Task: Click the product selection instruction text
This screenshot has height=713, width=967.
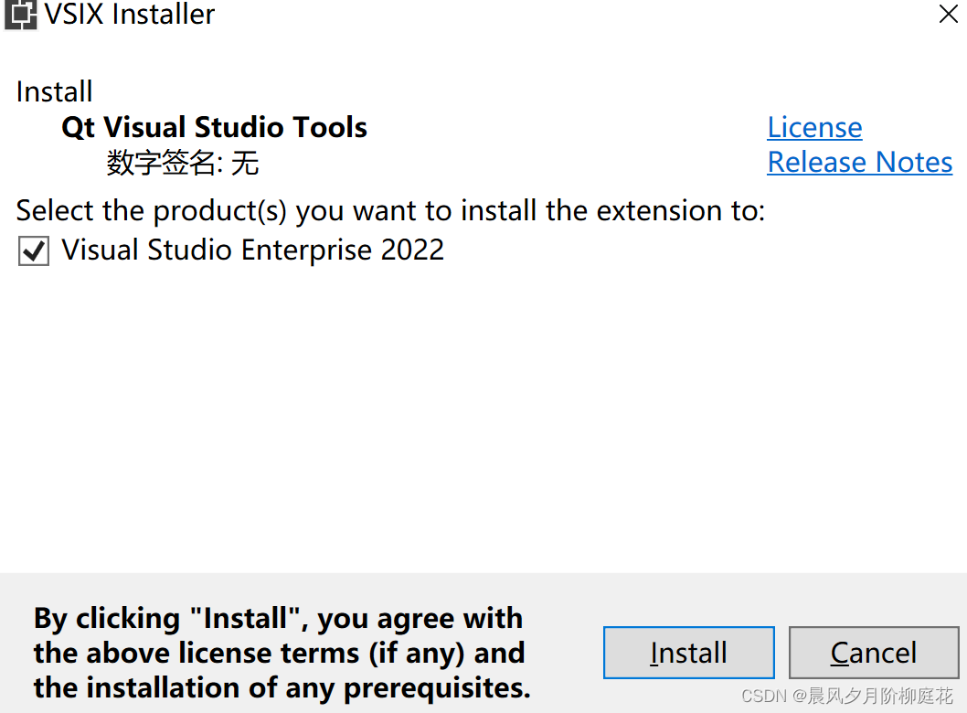Action: point(389,210)
